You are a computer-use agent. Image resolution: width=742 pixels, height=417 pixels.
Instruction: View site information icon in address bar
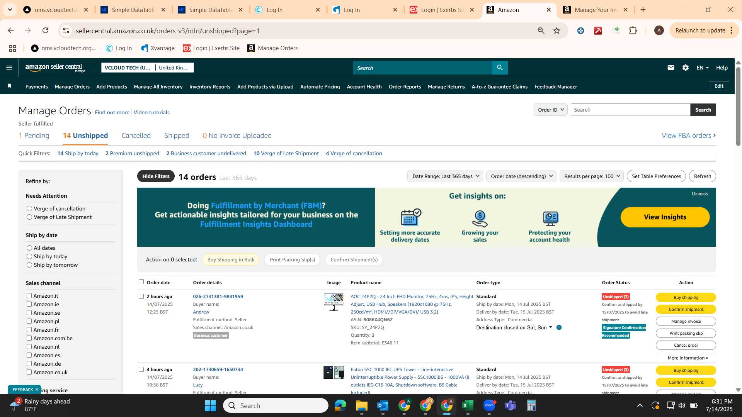tap(66, 31)
